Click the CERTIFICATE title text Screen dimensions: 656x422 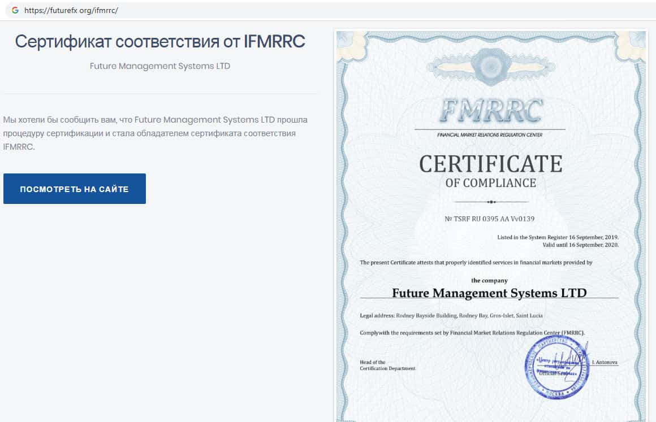tap(491, 164)
